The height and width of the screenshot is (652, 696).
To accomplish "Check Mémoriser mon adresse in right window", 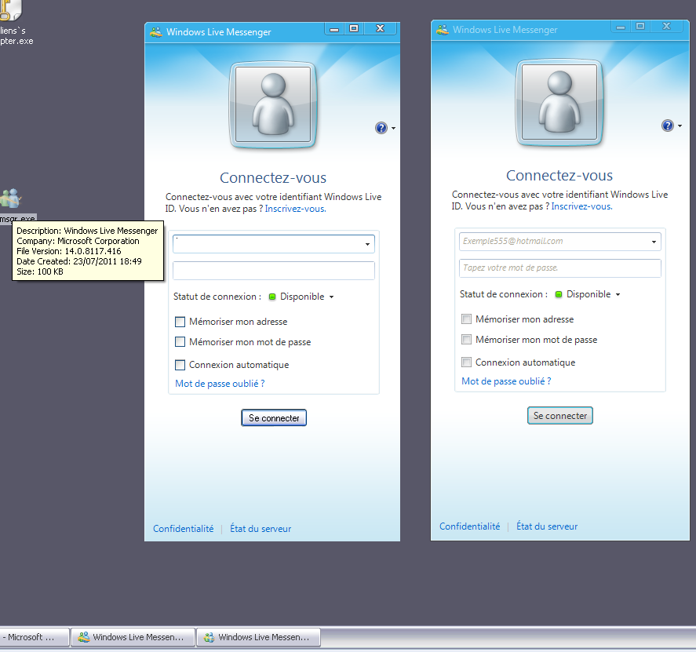I will coord(466,319).
